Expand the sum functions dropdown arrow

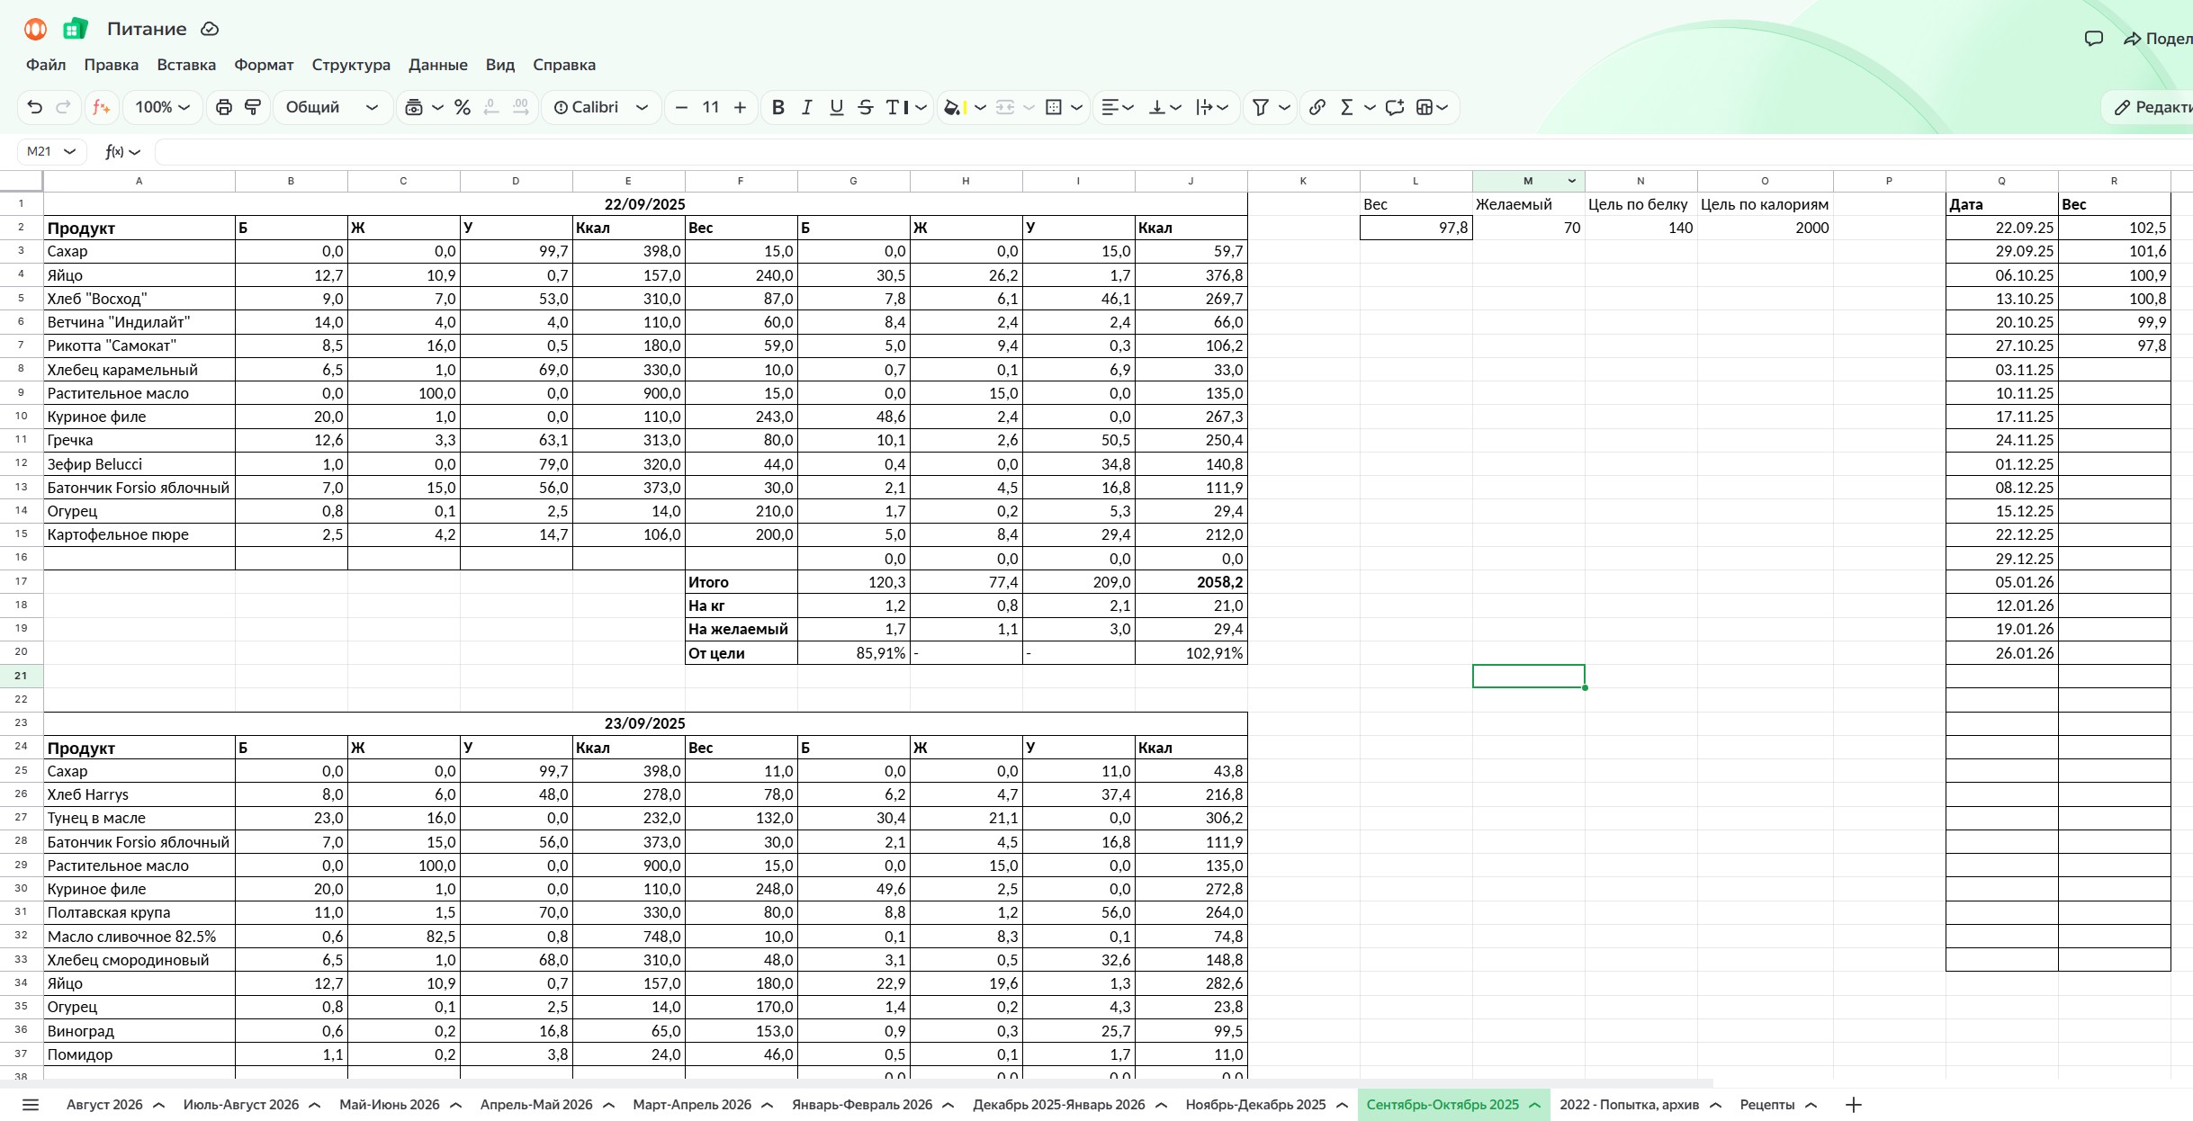click(x=1370, y=107)
